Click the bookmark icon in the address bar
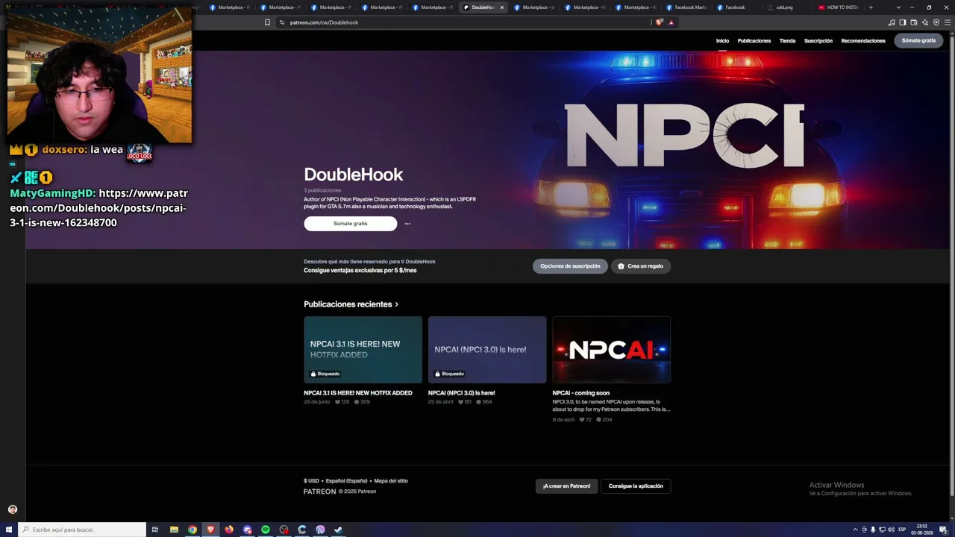This screenshot has width=955, height=537. pyautogui.click(x=267, y=22)
